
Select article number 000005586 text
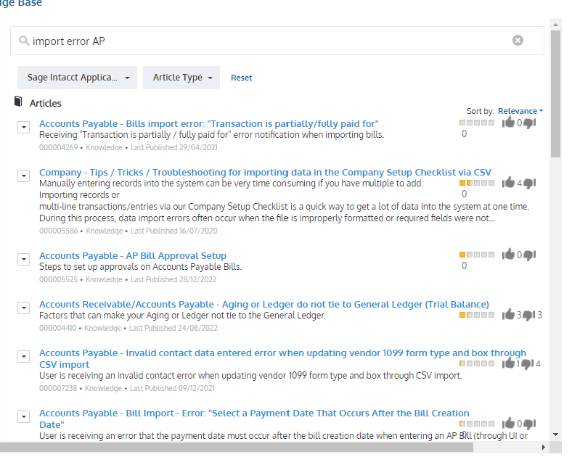point(58,231)
